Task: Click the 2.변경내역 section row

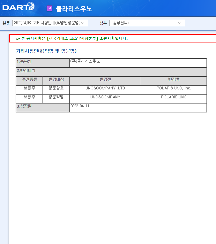Action: click(111, 72)
